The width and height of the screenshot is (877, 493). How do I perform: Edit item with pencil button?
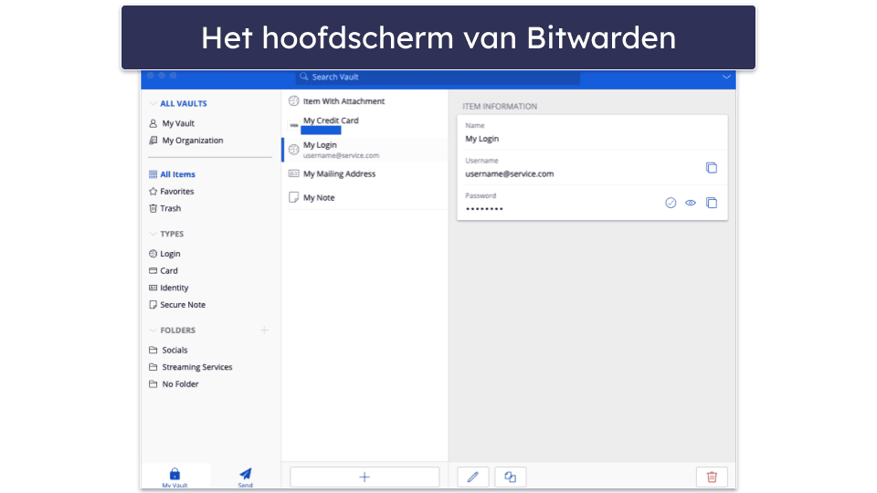tap(473, 477)
